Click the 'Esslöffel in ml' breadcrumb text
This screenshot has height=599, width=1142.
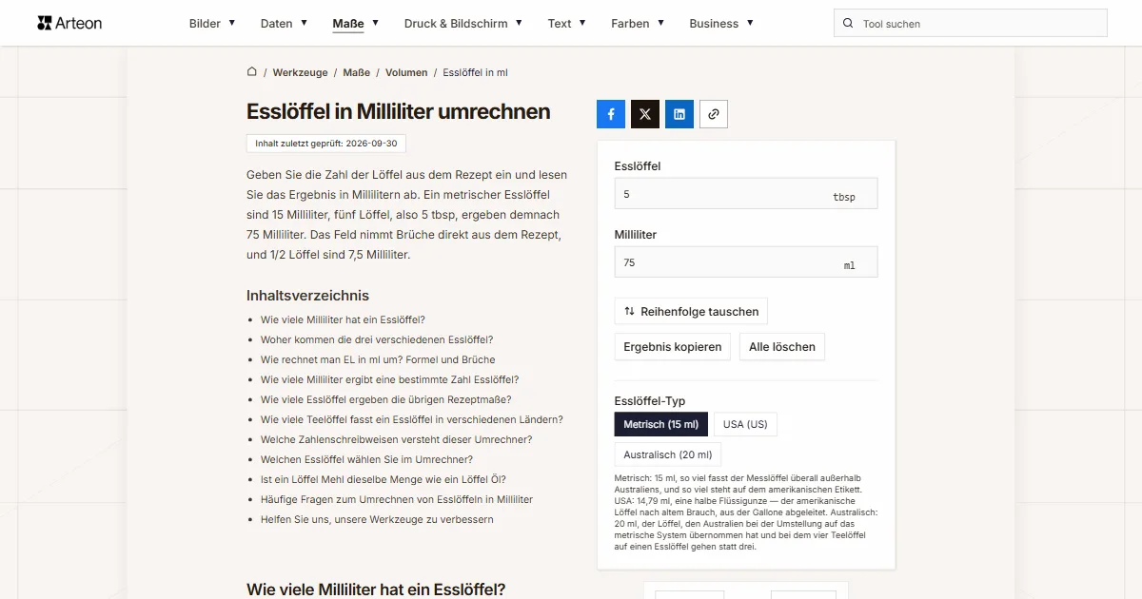tap(476, 72)
